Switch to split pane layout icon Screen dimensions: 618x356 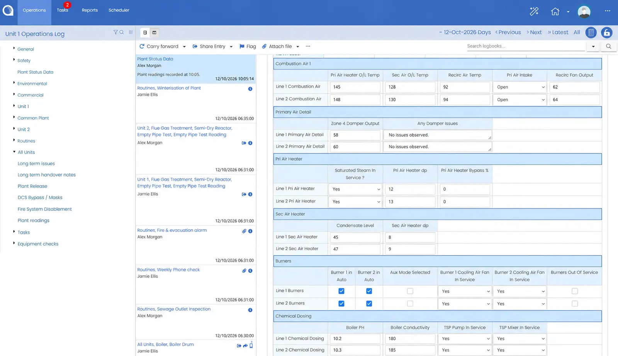pyautogui.click(x=154, y=32)
